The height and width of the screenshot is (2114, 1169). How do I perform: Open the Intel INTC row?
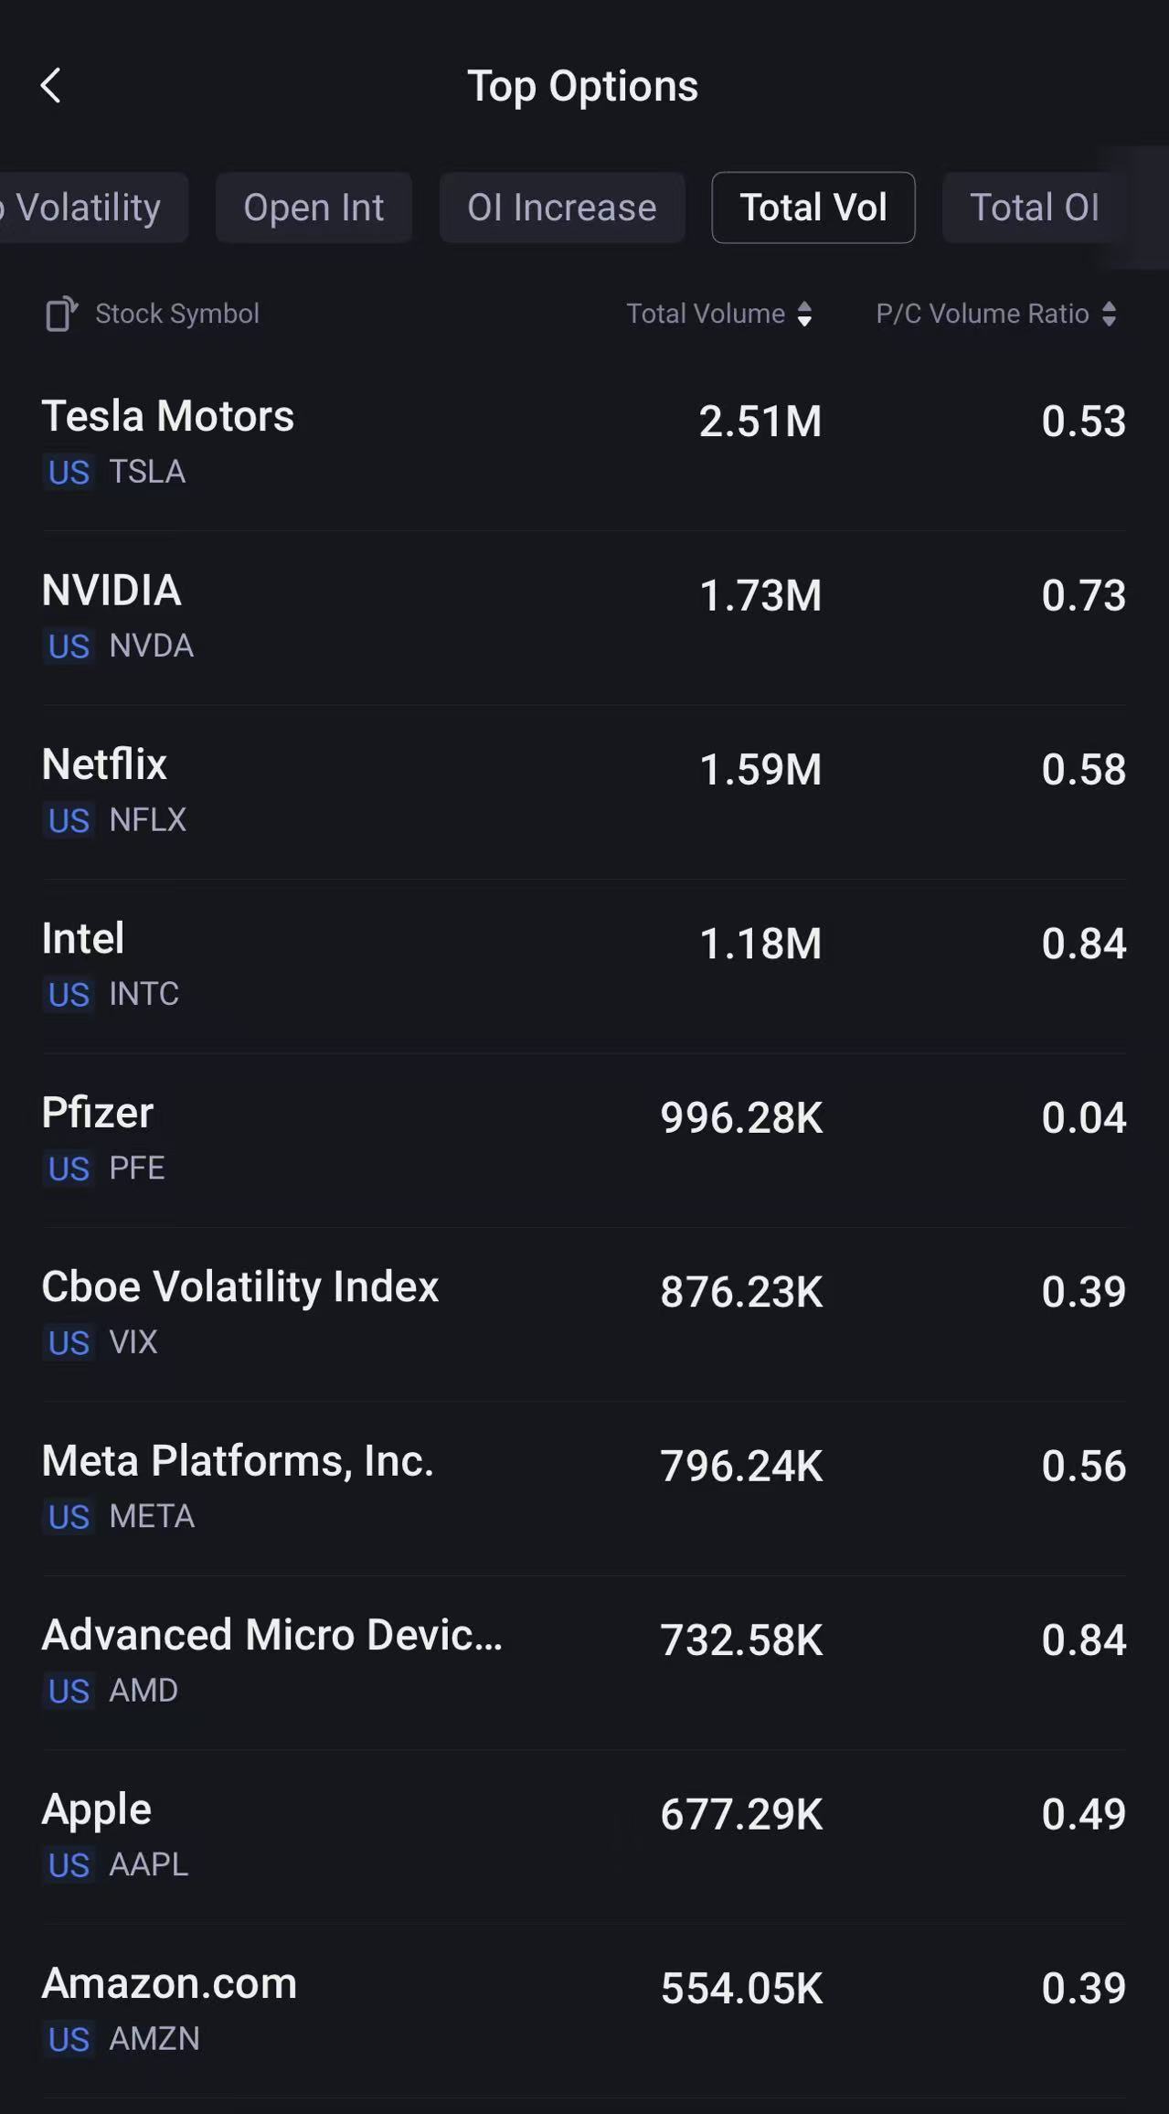(x=583, y=965)
